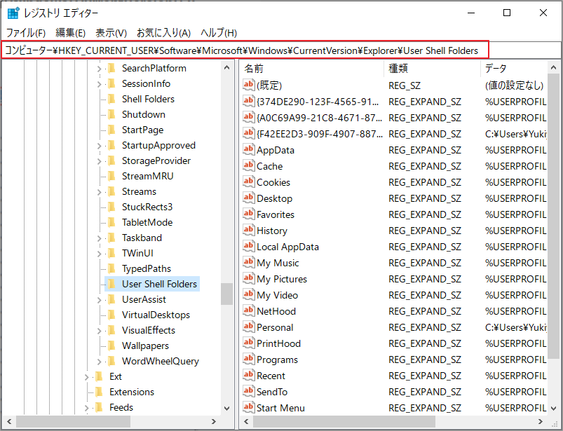Click the string value icon for (既定)
This screenshot has width=563, height=431.
(248, 85)
